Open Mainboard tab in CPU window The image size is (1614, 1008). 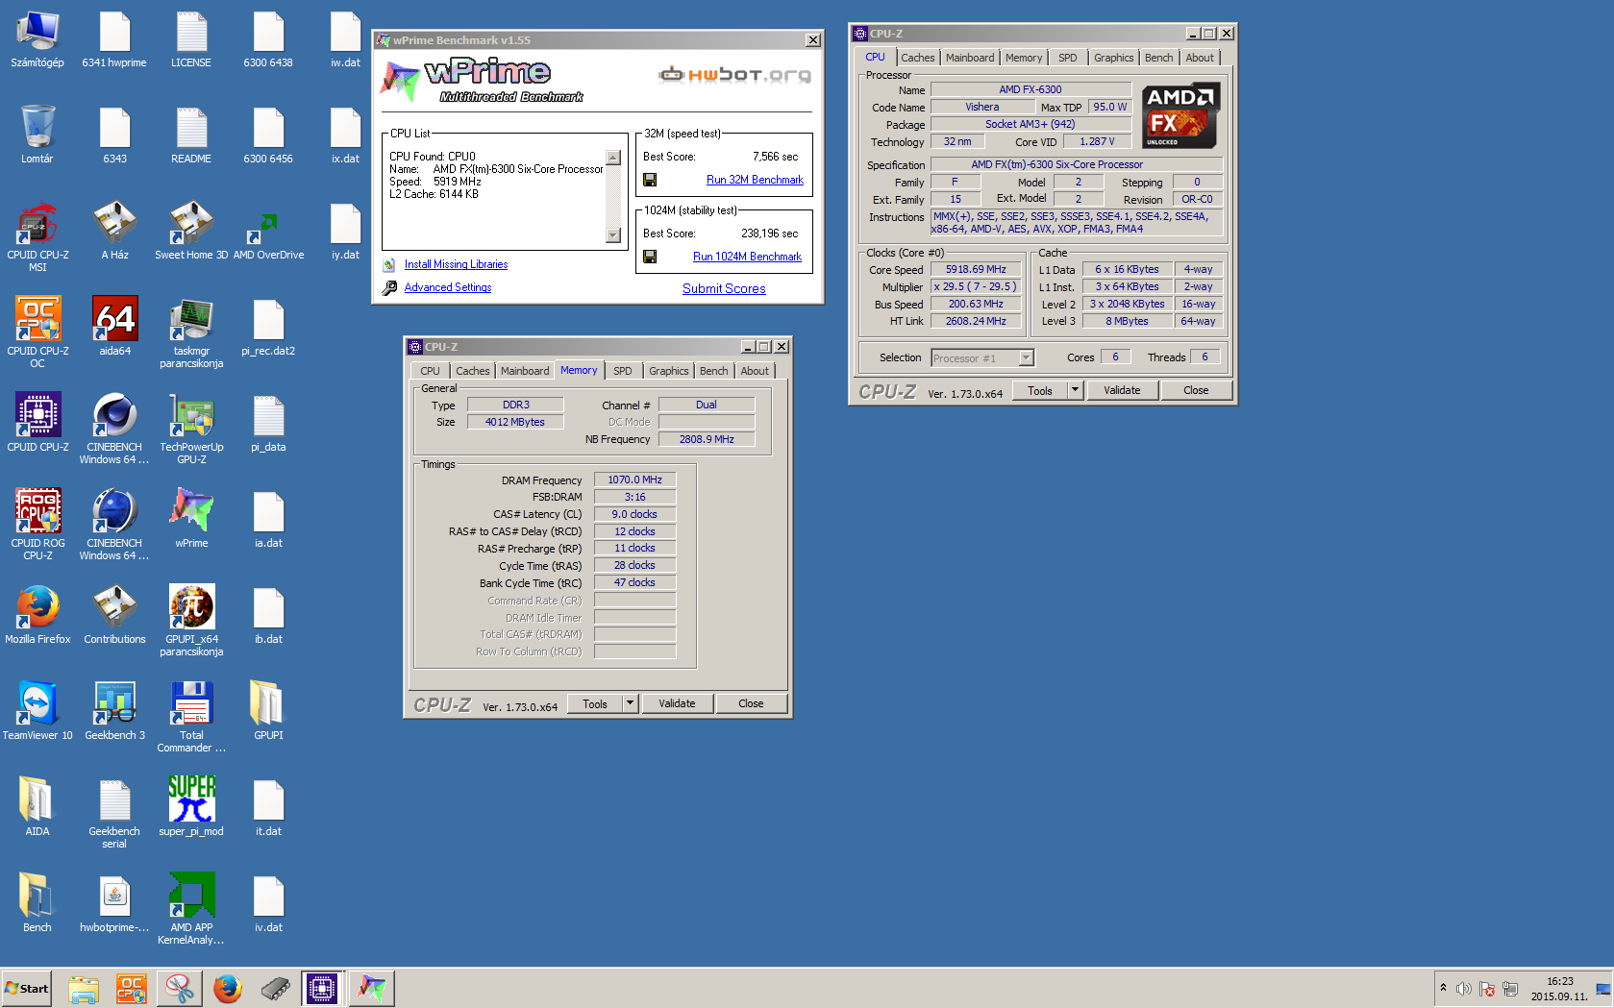point(970,58)
